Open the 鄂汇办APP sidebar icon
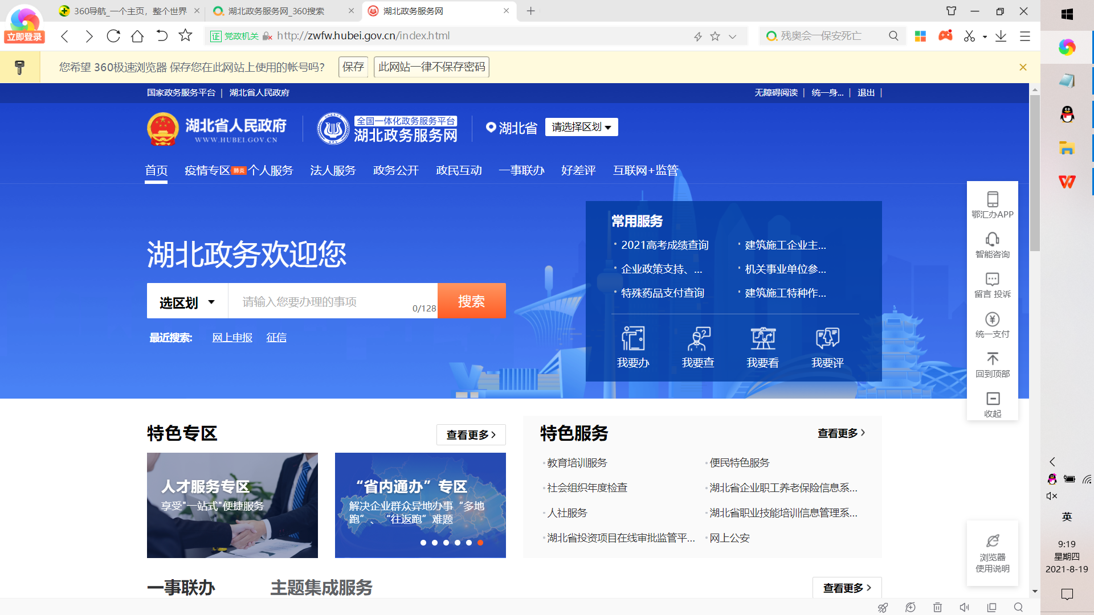Screen dimensions: 1094x615 tap(993, 200)
